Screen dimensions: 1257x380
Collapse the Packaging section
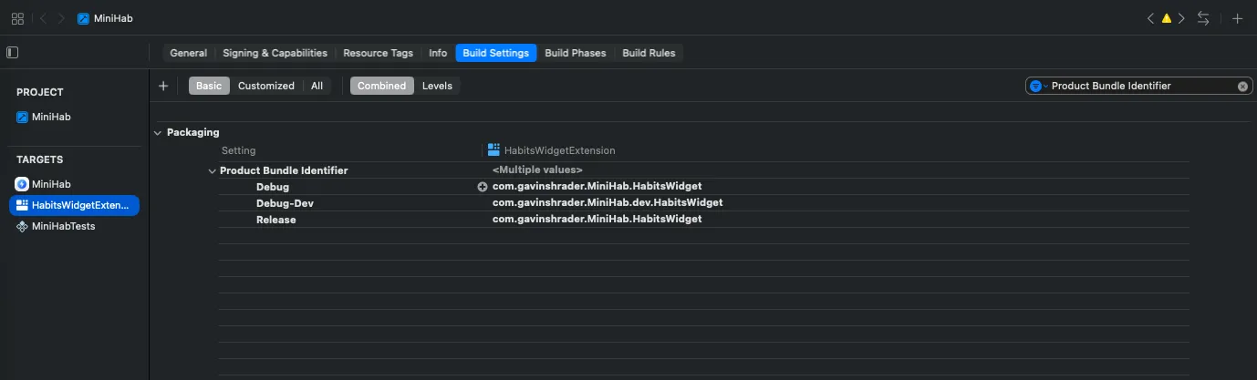(x=159, y=133)
